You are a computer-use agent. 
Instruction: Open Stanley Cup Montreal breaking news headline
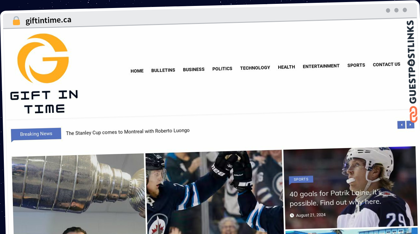(x=128, y=132)
